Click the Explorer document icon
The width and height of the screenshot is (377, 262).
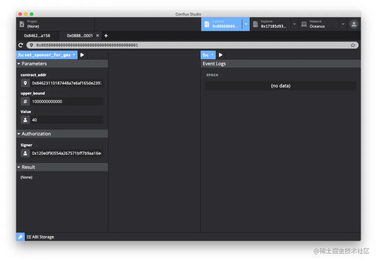pyautogui.click(x=255, y=24)
